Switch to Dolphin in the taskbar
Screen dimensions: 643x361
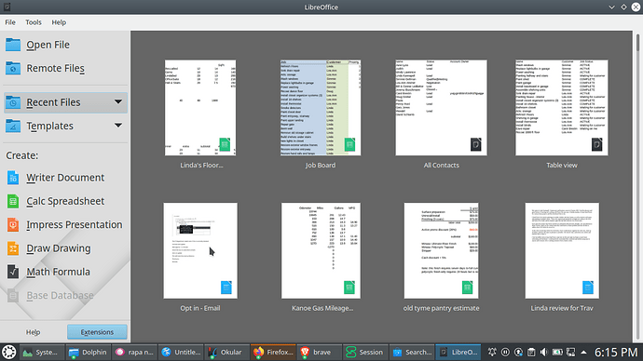point(88,352)
